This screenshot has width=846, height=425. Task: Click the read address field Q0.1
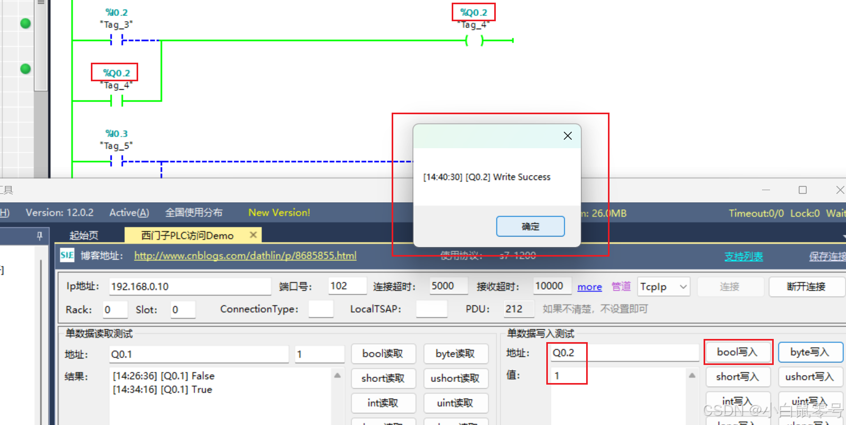199,354
